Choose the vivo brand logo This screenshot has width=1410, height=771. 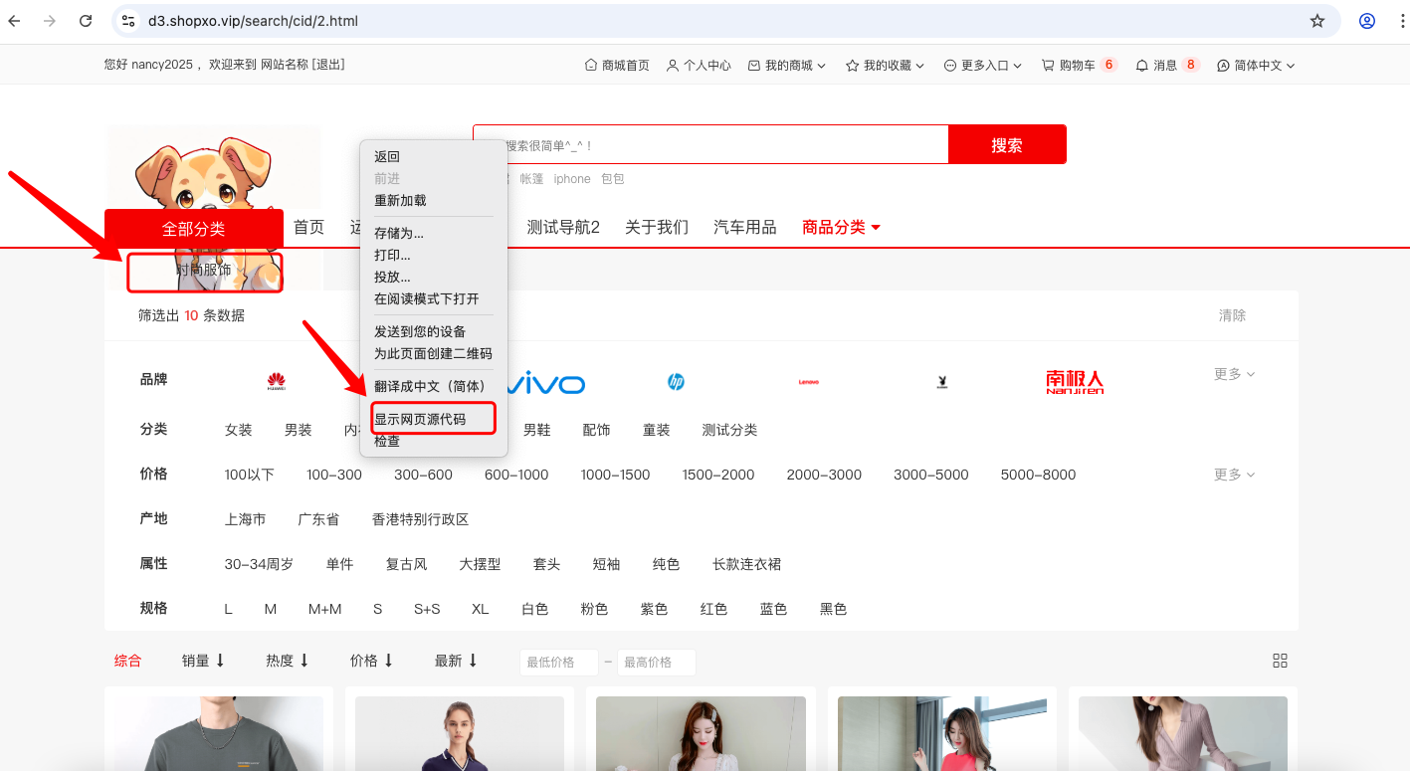point(544,383)
